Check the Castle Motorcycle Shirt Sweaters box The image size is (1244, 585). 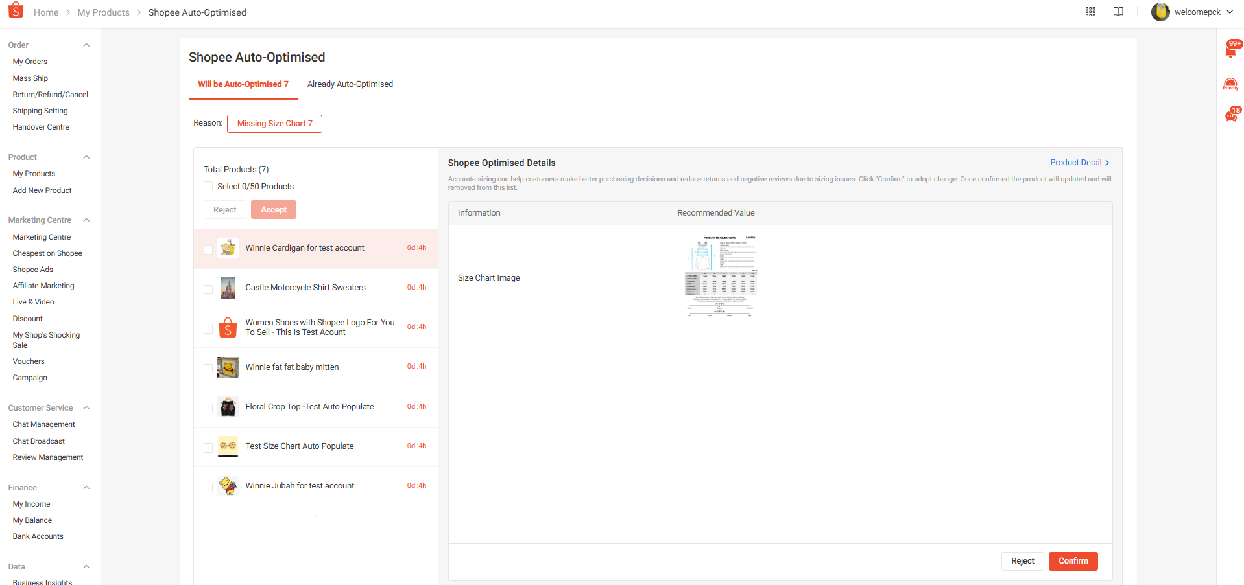click(x=208, y=290)
